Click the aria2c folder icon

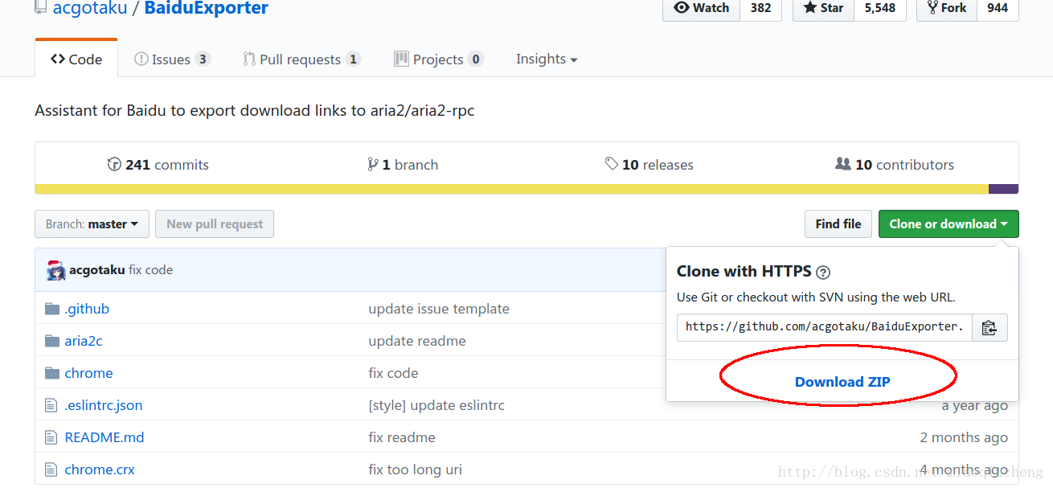coord(52,341)
